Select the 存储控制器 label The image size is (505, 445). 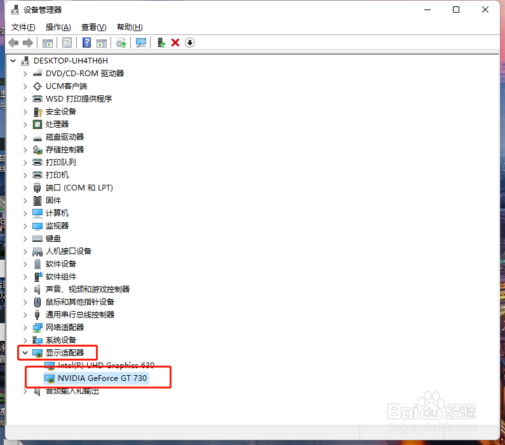pos(65,150)
